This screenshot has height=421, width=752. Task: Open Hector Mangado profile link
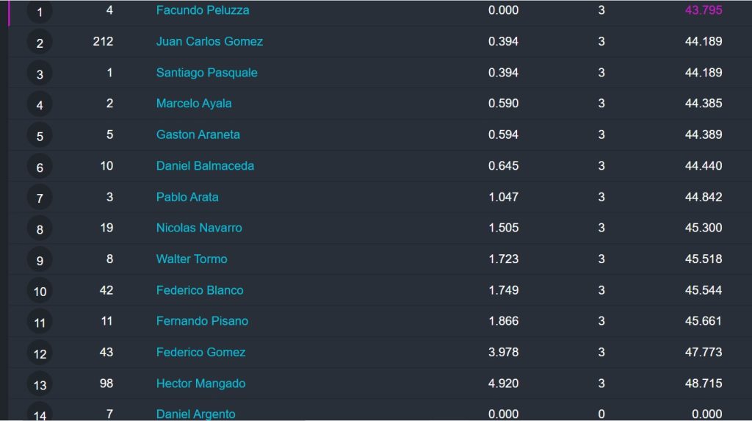point(201,383)
